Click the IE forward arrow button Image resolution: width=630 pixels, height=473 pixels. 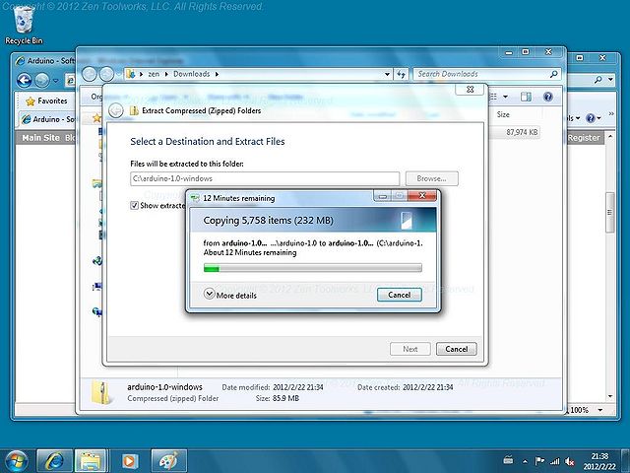click(42, 81)
